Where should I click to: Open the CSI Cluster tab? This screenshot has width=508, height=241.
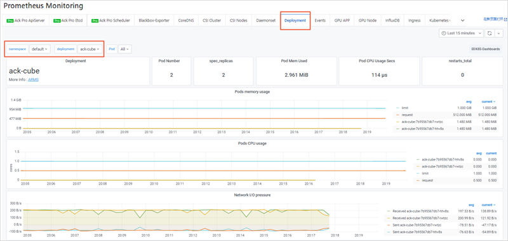[x=212, y=20]
